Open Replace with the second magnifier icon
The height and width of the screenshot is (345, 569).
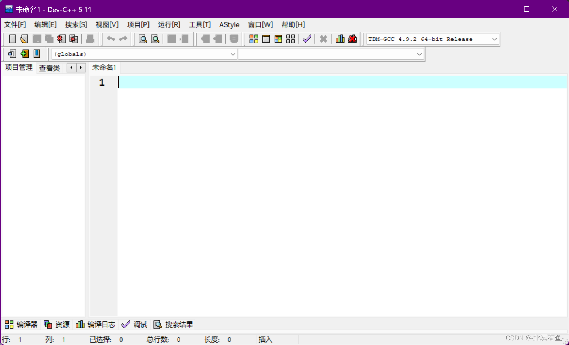click(155, 39)
